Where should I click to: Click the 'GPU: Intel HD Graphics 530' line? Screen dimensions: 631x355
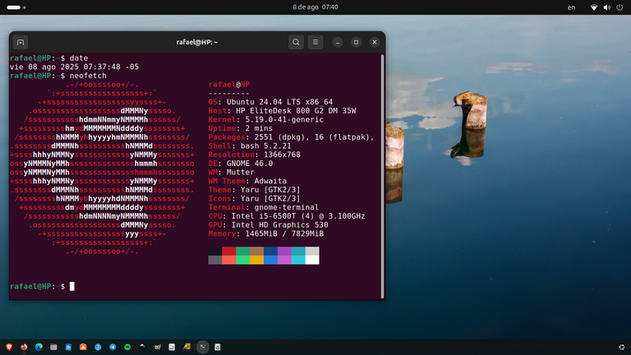[268, 225]
